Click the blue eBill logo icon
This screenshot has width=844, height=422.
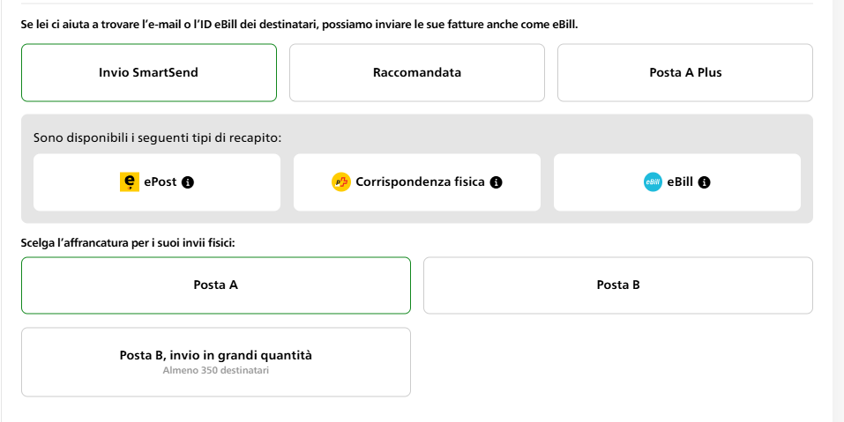click(653, 182)
